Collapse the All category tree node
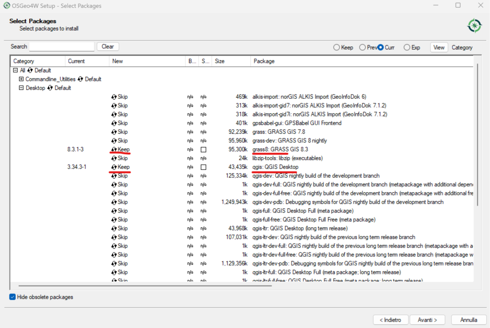 coord(15,71)
